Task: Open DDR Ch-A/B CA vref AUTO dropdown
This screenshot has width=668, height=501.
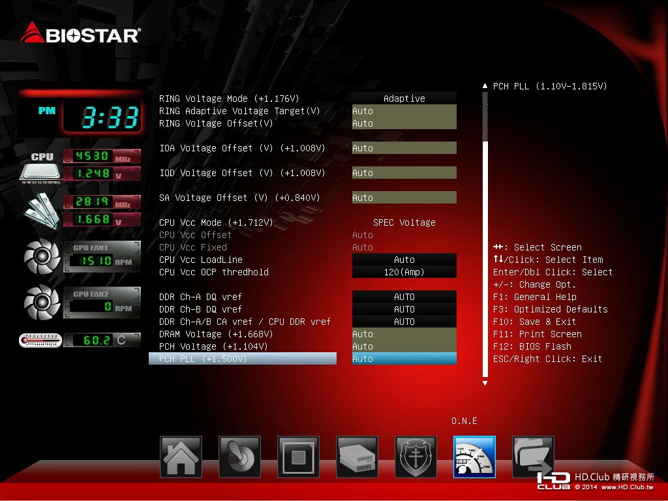Action: click(x=404, y=321)
